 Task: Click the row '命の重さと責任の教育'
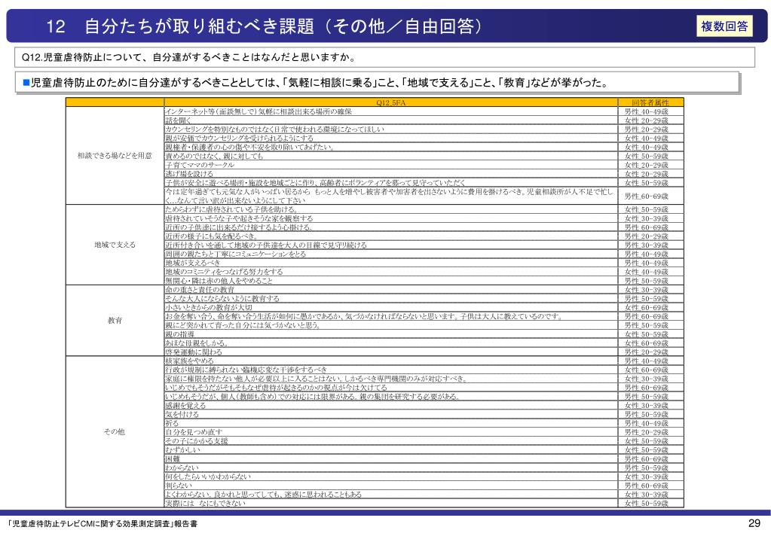(391, 289)
